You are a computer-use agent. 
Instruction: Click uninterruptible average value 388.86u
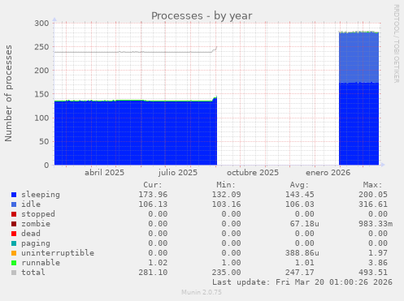coord(302,253)
